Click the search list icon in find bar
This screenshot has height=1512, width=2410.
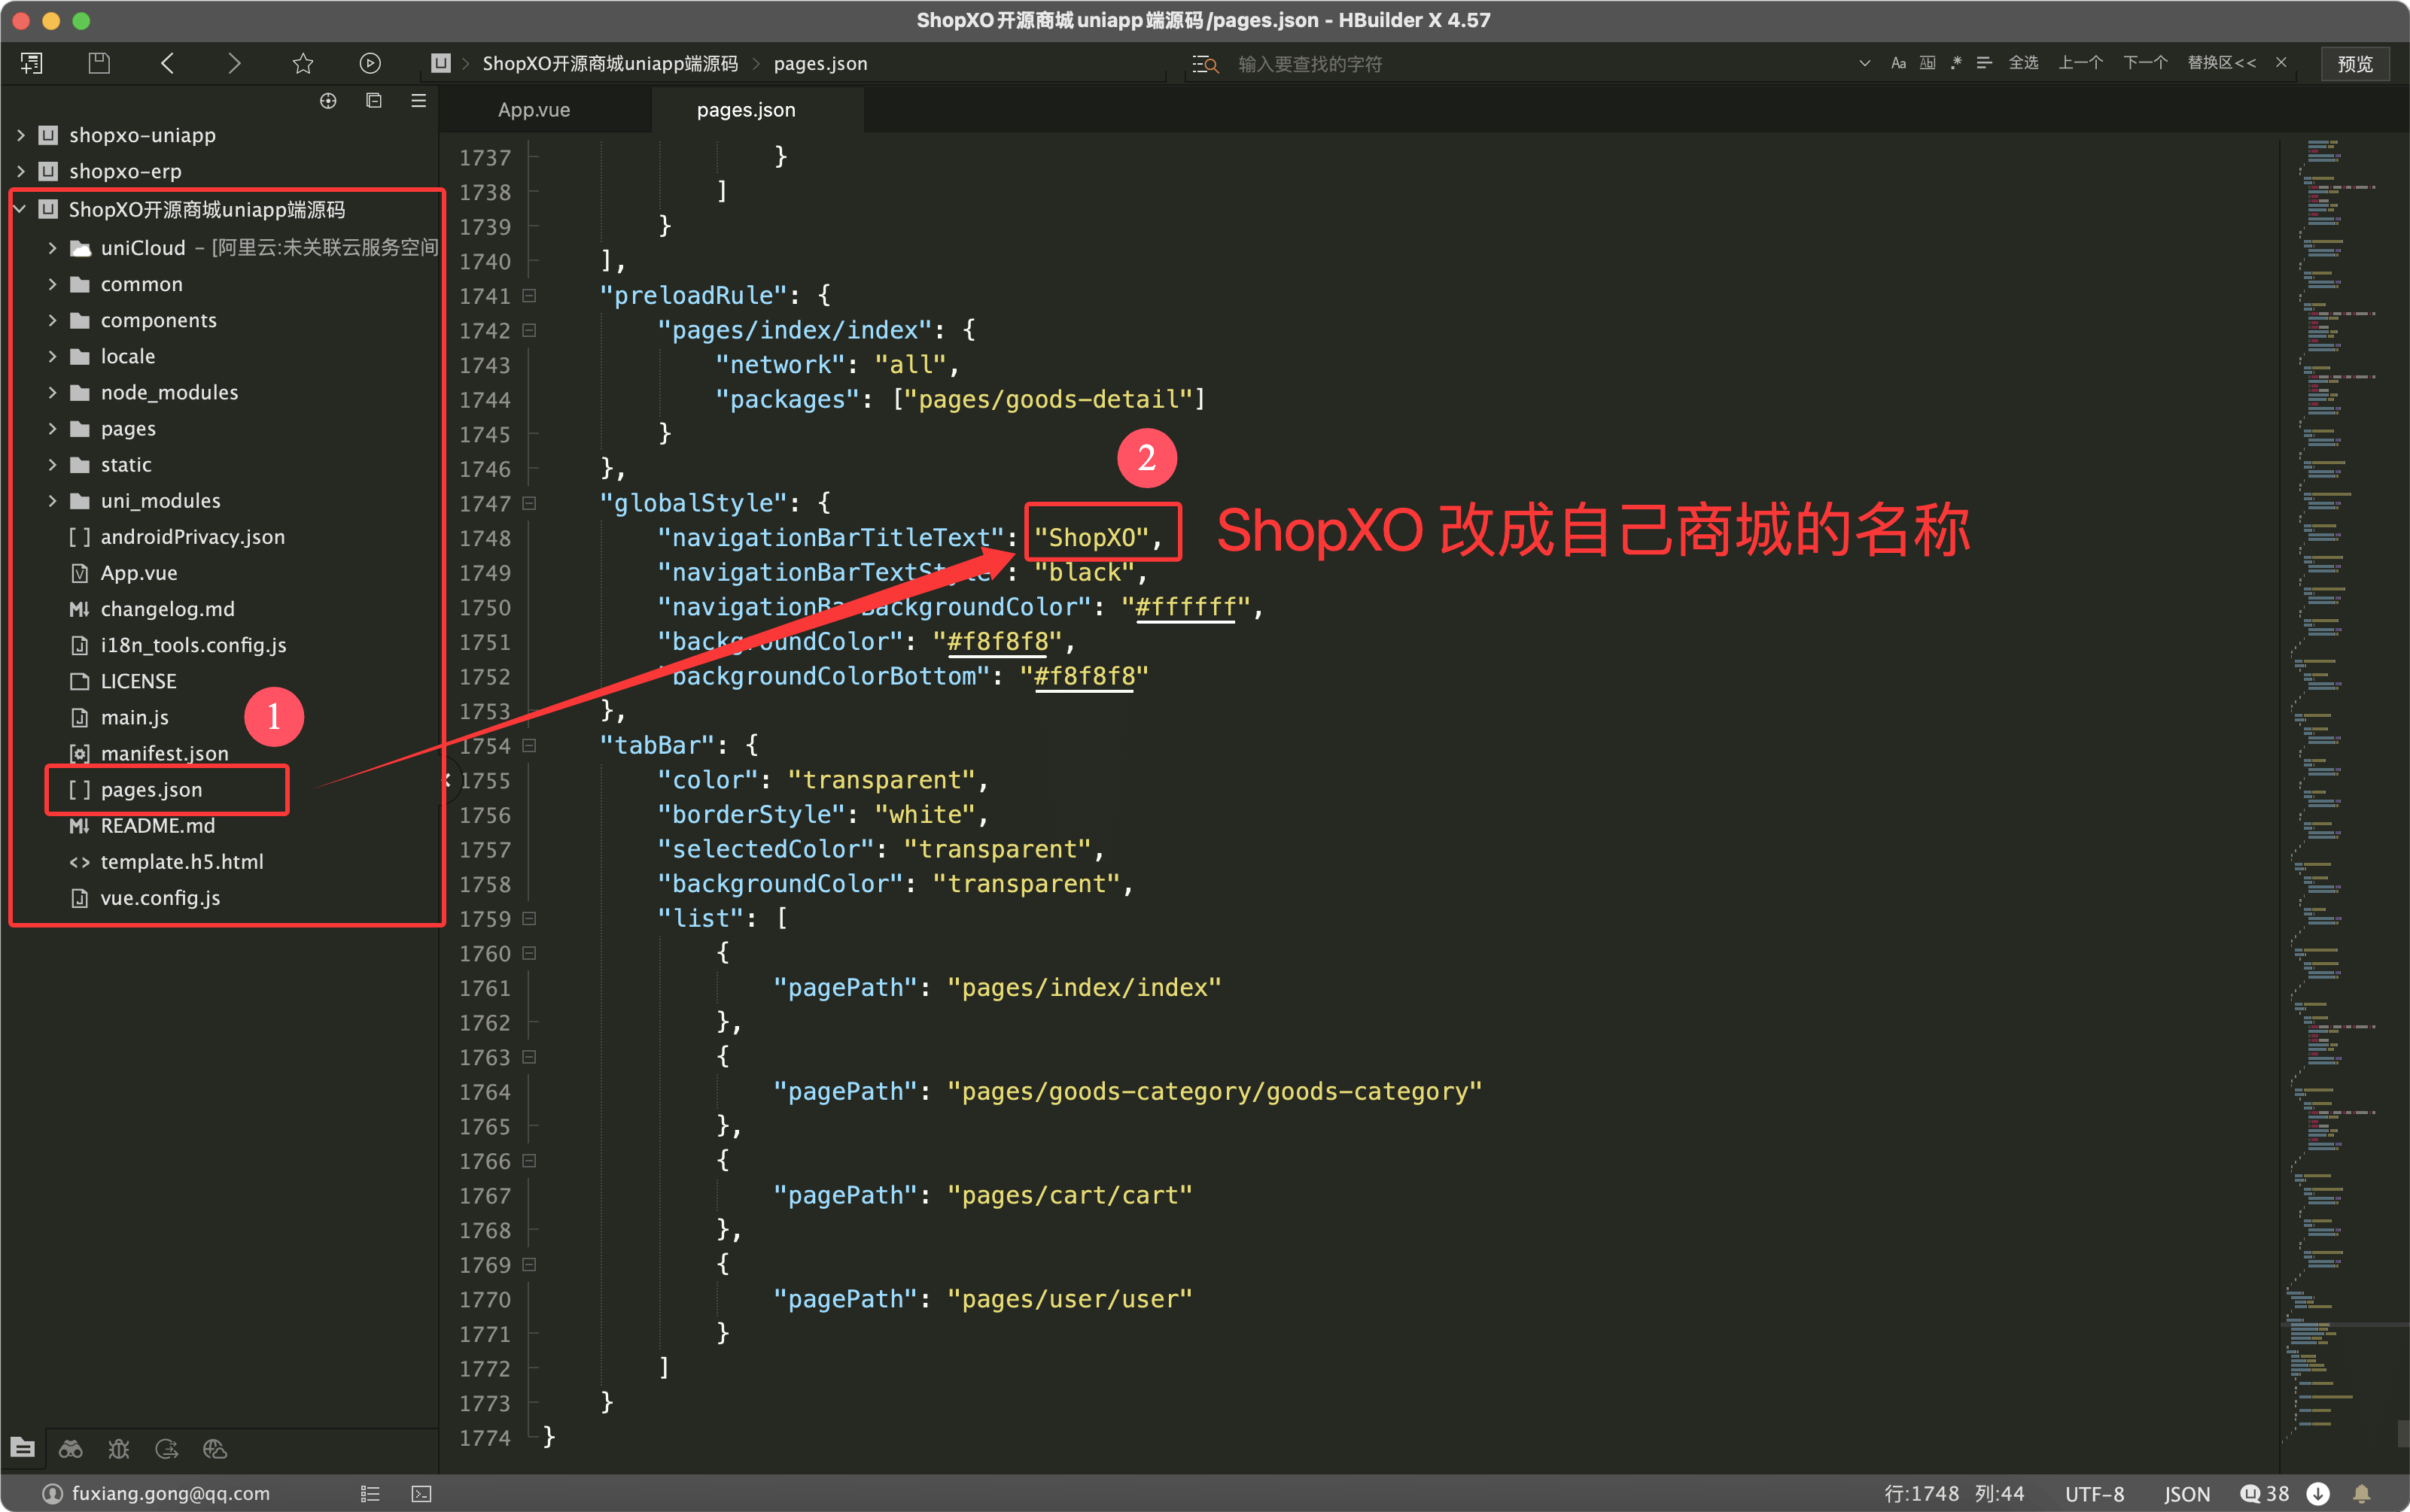1206,64
